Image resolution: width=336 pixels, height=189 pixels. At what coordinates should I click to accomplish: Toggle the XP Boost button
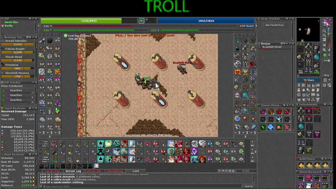pyautogui.click(x=247, y=26)
